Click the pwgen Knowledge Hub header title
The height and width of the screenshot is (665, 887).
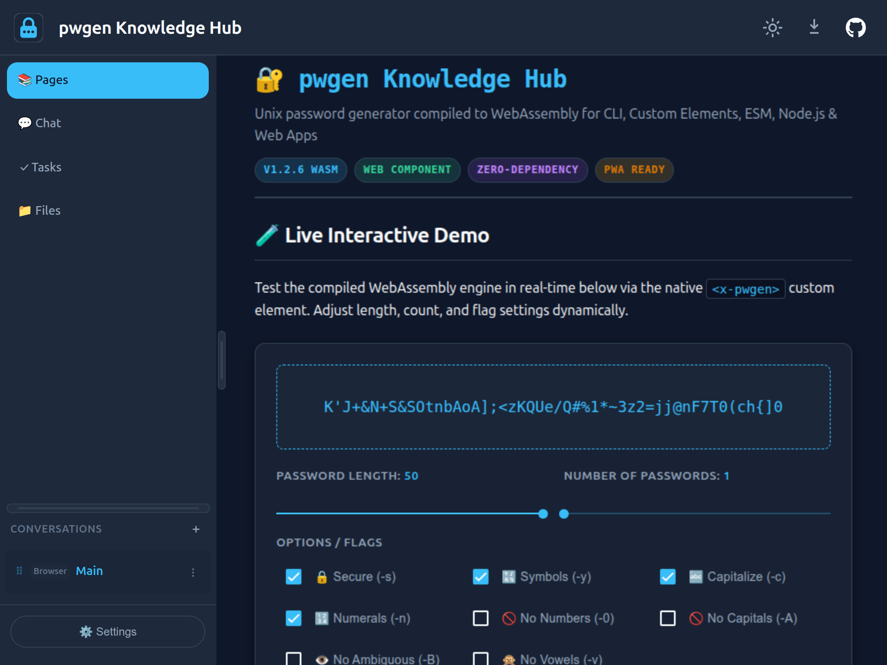[150, 28]
